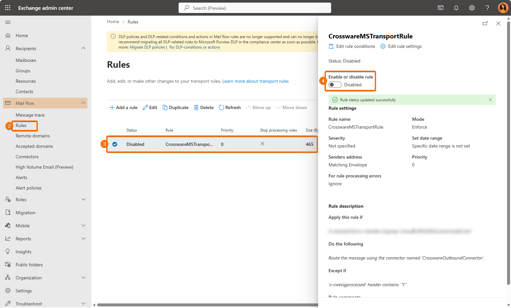511x308 pixels.
Task: Expand details panel to full screen
Action: pos(485,23)
